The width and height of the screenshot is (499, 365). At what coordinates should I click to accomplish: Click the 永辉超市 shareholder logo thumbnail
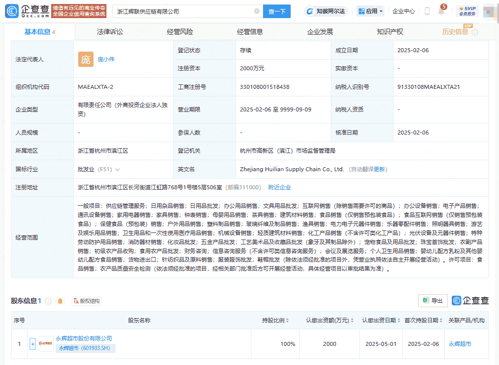click(x=46, y=344)
